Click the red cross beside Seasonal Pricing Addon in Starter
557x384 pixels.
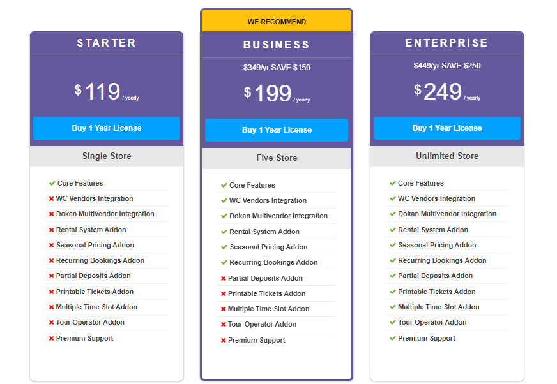tap(51, 245)
